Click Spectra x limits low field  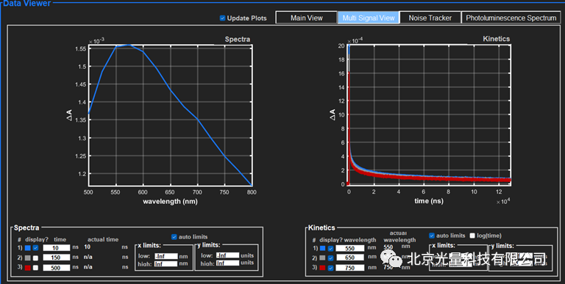(x=166, y=256)
